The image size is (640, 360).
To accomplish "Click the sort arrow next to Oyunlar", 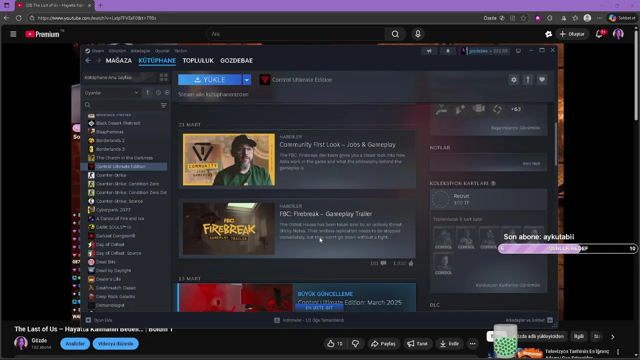I will (147, 92).
